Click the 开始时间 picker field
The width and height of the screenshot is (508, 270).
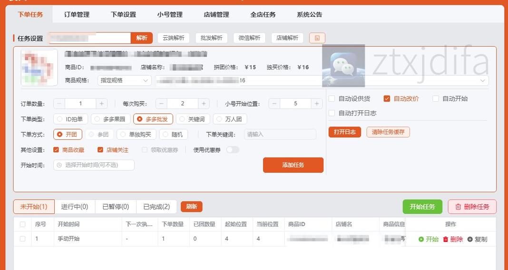(x=94, y=165)
